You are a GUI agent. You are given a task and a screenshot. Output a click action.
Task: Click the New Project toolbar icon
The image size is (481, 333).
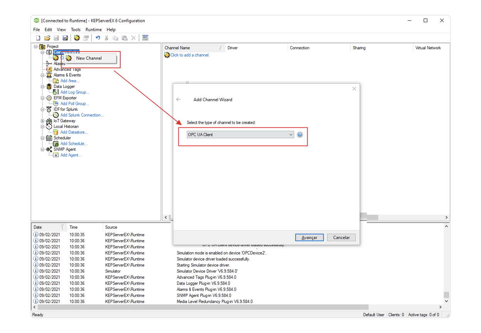[38, 38]
